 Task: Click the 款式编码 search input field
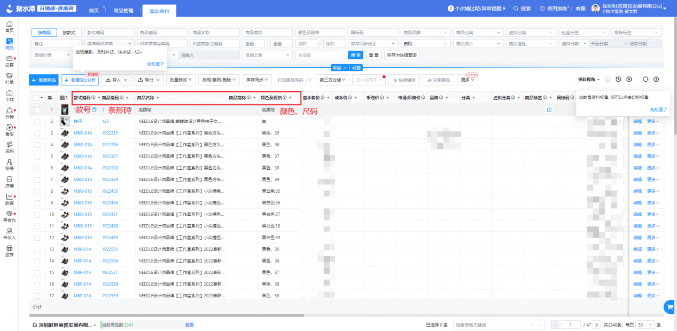[x=109, y=33]
